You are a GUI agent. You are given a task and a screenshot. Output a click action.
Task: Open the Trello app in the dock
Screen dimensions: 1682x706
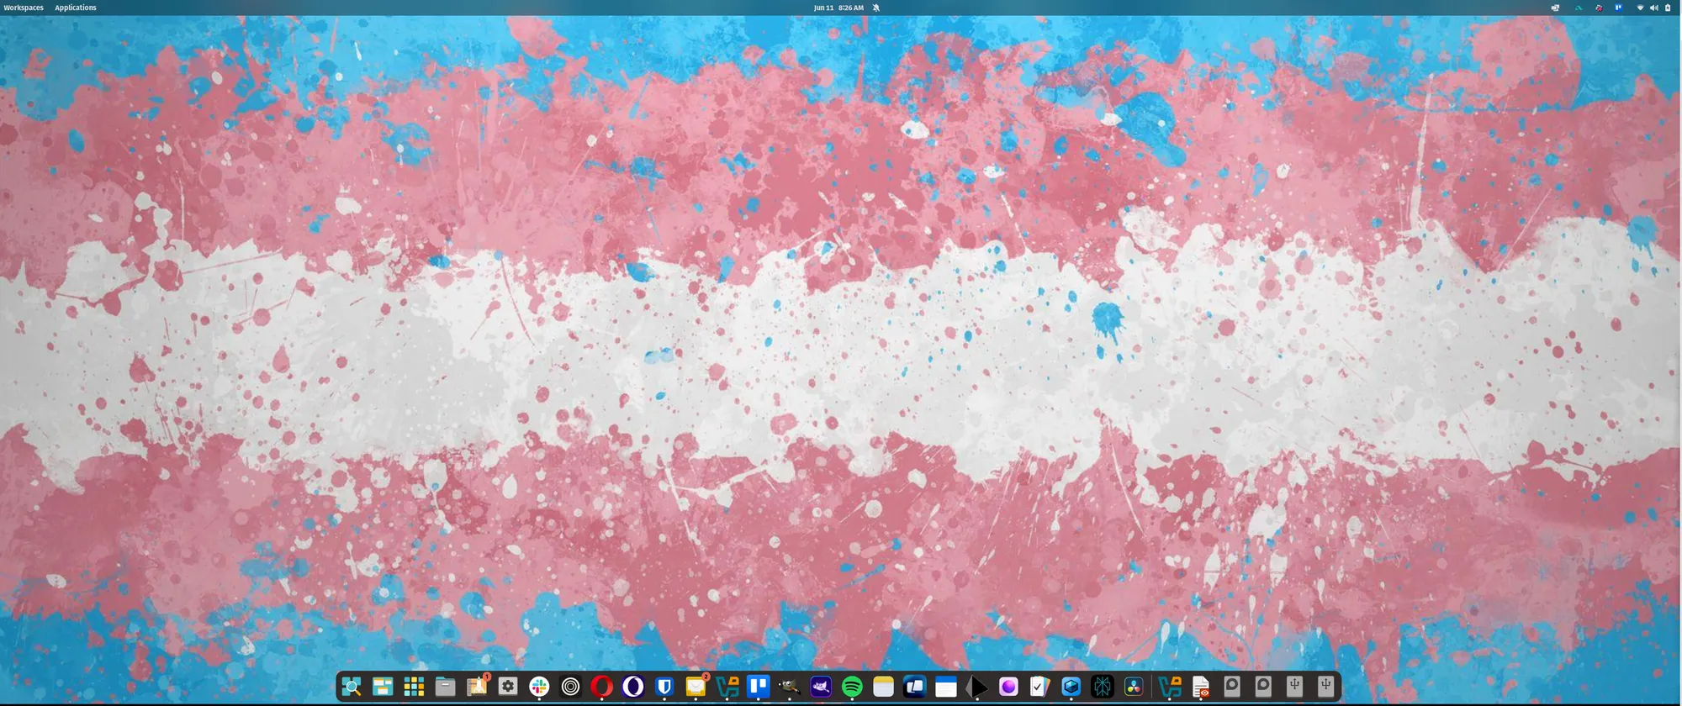(x=759, y=687)
